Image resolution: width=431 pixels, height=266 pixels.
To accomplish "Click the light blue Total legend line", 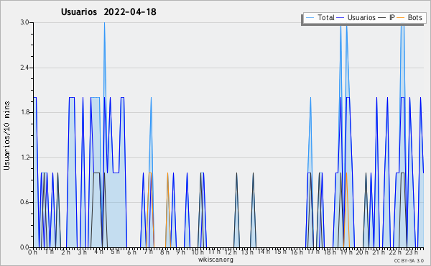I will point(310,18).
